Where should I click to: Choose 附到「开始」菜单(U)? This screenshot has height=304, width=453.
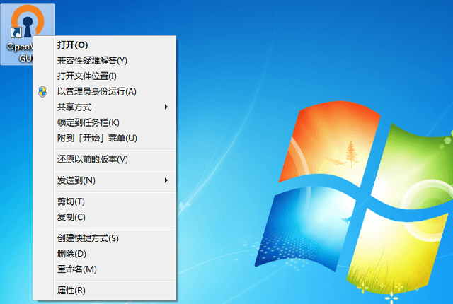[105, 138]
